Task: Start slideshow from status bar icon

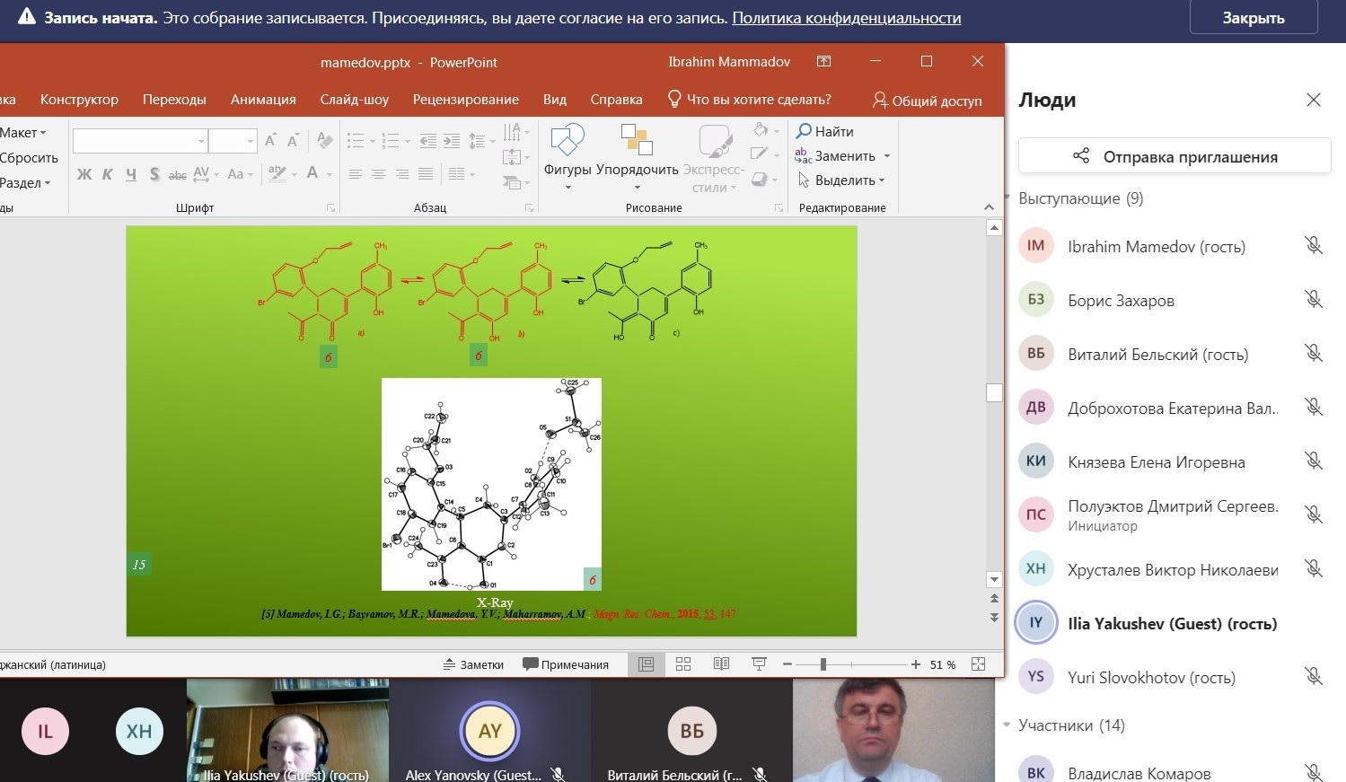Action: (x=759, y=664)
